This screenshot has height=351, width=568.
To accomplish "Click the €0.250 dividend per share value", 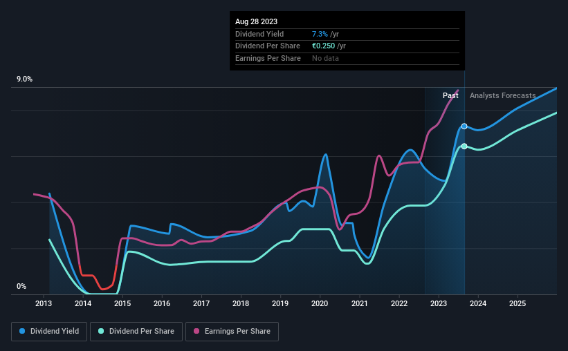I will [324, 46].
